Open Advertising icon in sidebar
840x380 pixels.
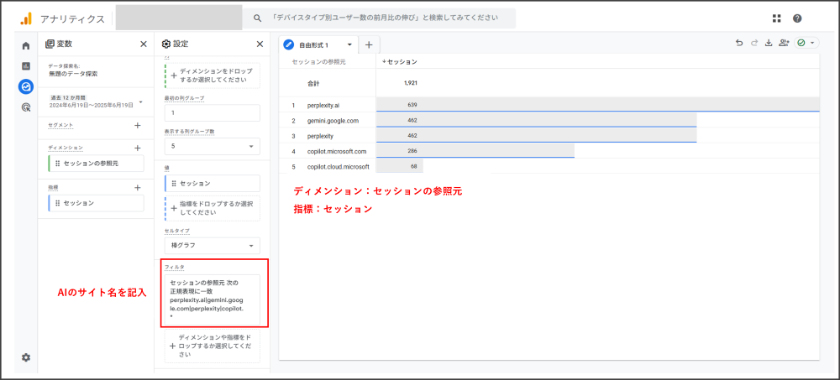pyautogui.click(x=26, y=107)
